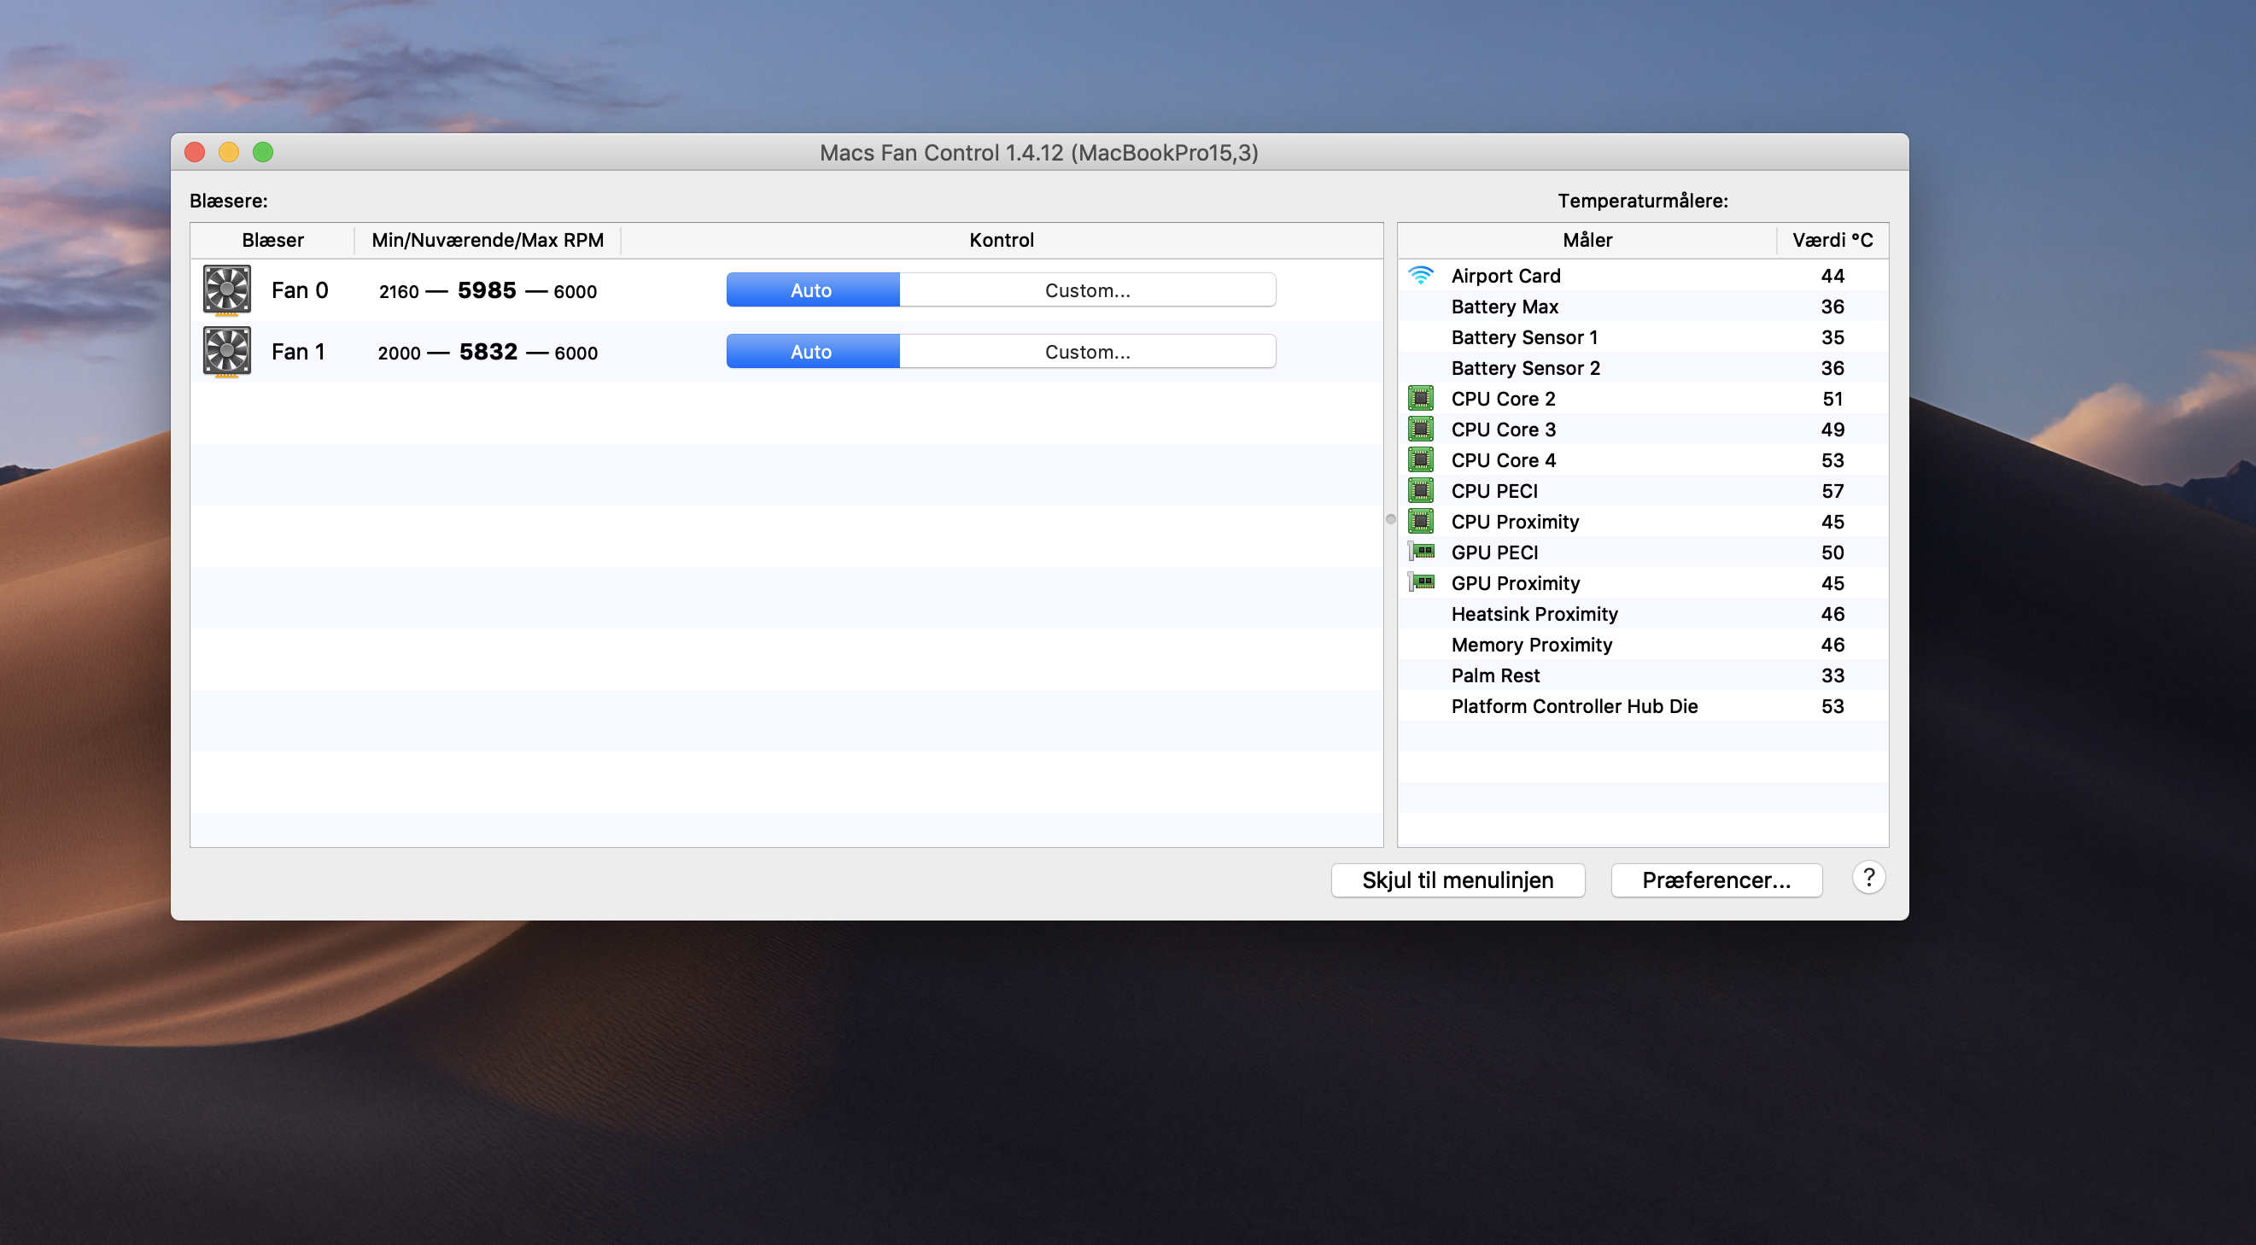Open Custom control for Fan 0
This screenshot has width=2256, height=1245.
[x=1087, y=289]
